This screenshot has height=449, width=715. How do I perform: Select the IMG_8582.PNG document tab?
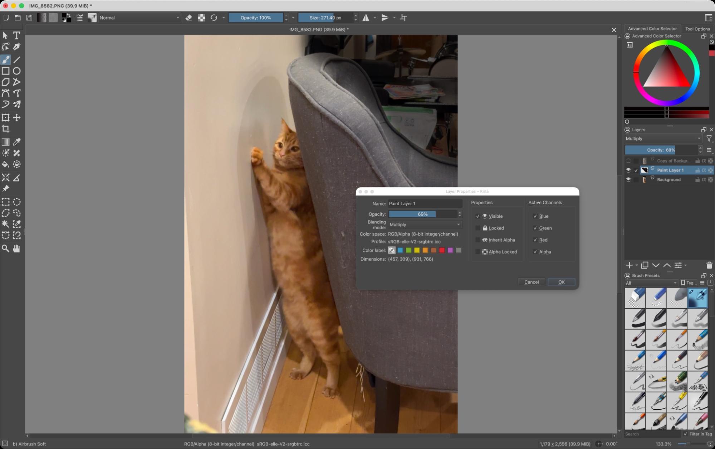tap(318, 29)
